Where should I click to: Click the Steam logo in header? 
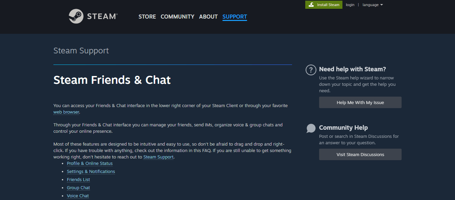click(93, 16)
